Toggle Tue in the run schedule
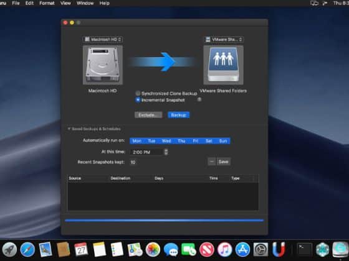This screenshot has height=261, width=349. click(151, 141)
